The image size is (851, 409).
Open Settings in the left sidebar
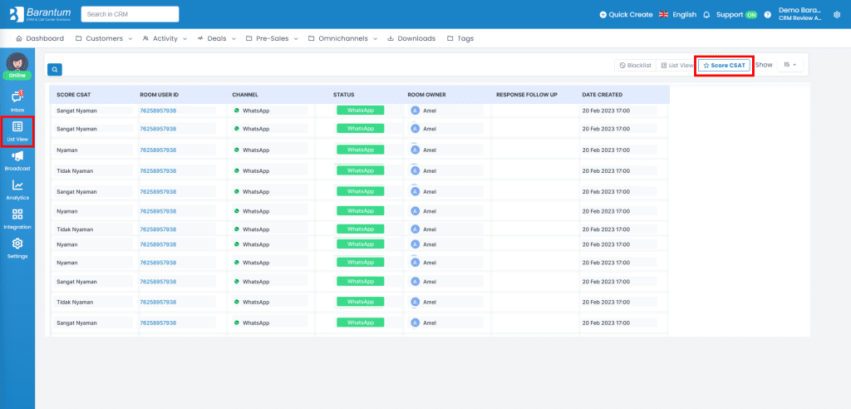tap(17, 247)
